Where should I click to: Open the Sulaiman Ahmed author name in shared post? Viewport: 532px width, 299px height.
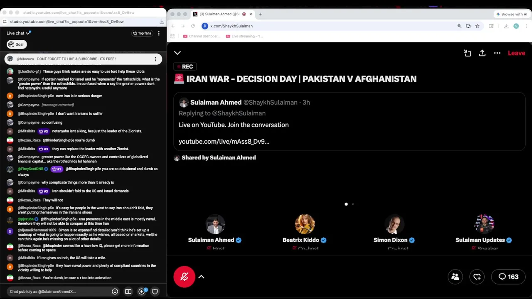pyautogui.click(x=216, y=102)
